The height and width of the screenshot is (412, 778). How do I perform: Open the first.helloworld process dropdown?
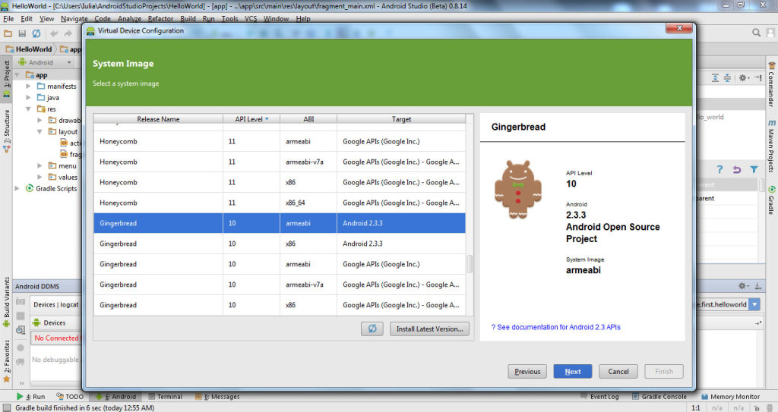754,304
